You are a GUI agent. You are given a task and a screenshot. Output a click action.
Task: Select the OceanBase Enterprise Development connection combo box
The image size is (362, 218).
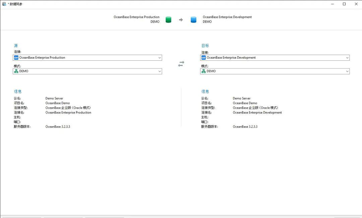tap(275, 58)
